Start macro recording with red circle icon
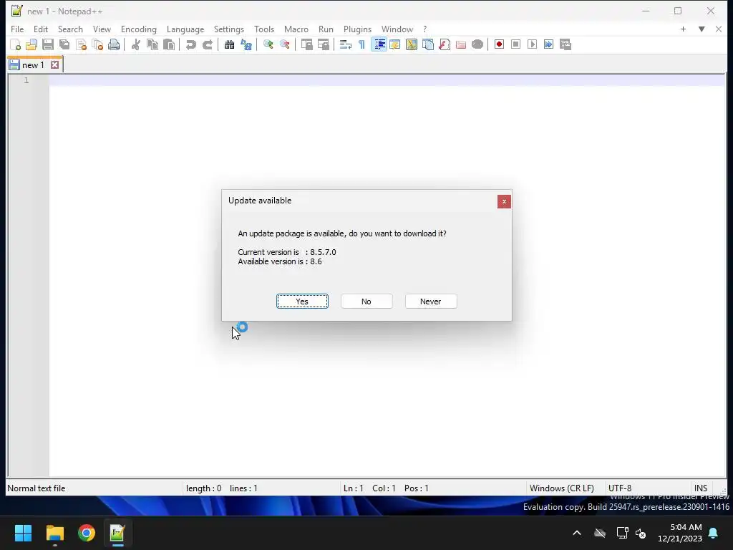The image size is (733, 550). (x=499, y=44)
